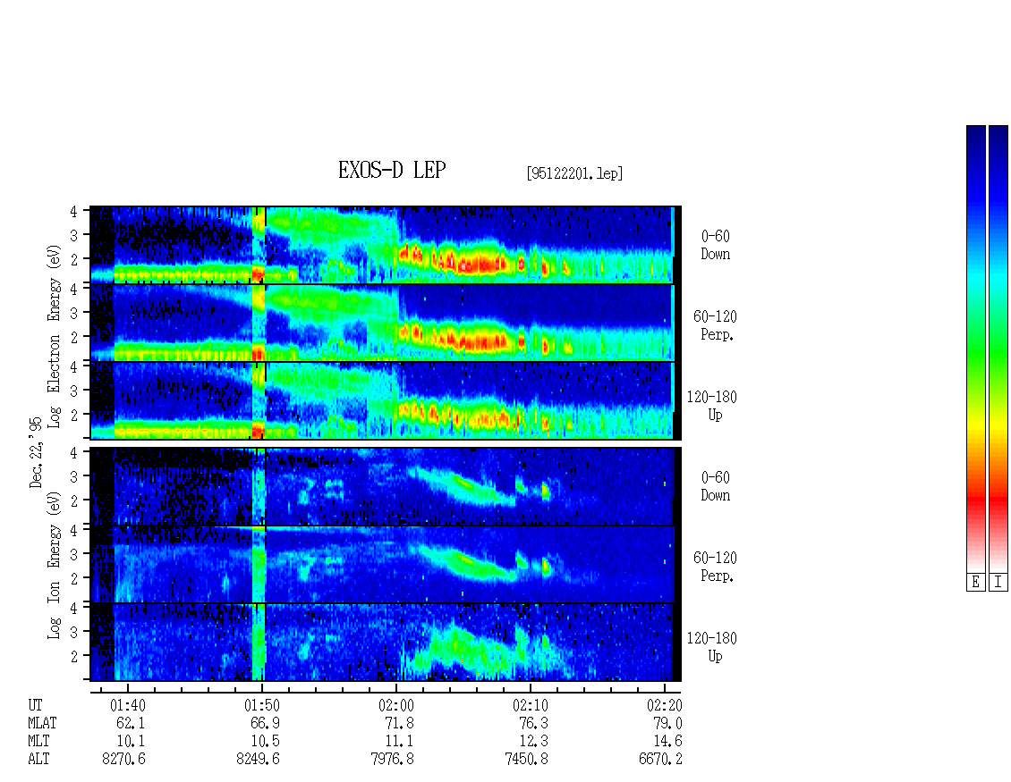Click the 01:40 UT time value
The height and width of the screenshot is (782, 1011).
point(128,705)
